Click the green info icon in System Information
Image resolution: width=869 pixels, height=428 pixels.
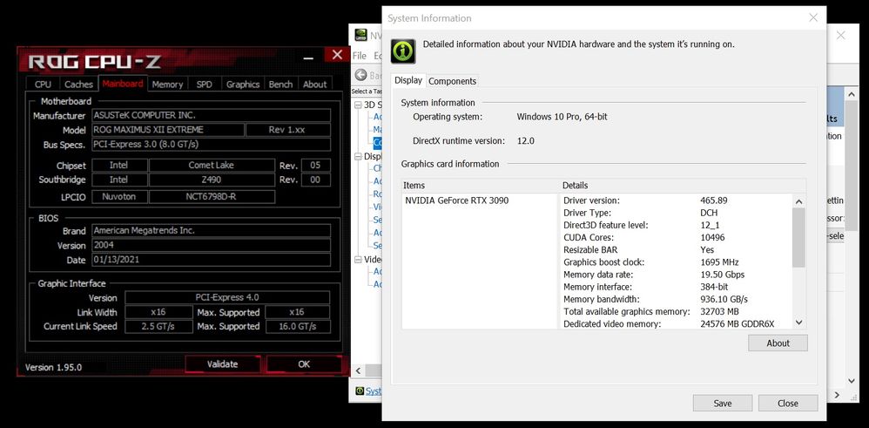(403, 51)
